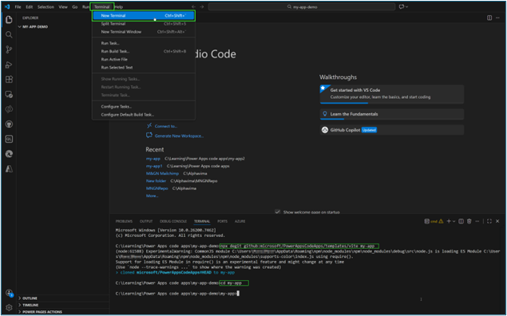
Task: Toggle Show welcome page on startup
Action: [x=277, y=212]
